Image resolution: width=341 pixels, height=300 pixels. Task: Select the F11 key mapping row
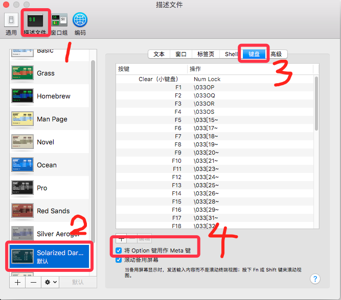click(215, 169)
